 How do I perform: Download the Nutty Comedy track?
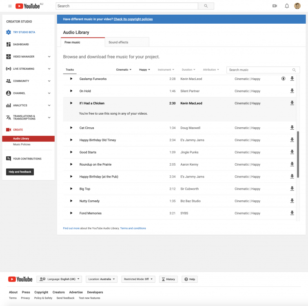point(292,200)
